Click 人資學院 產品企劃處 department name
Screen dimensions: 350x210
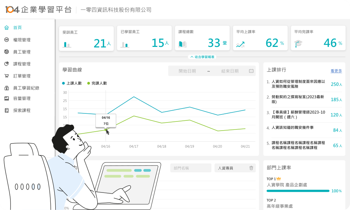(287, 185)
